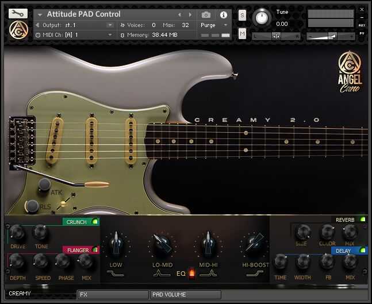
Task: Switch to the PAD VOLUME tab
Action: tap(186, 295)
